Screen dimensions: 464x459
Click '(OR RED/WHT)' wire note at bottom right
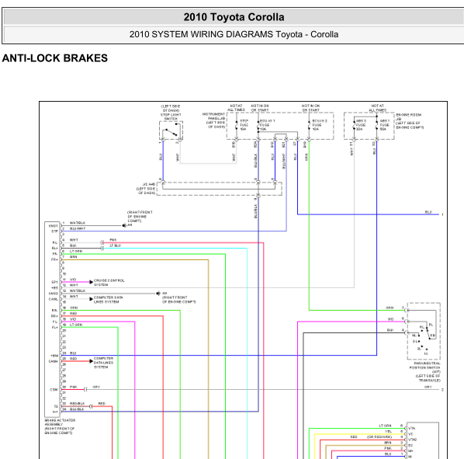tap(379, 436)
